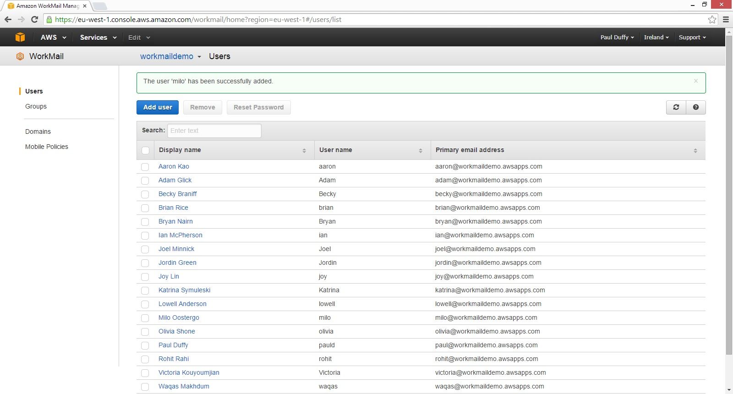Tick the select-all checkbox in header
Image resolution: width=733 pixels, height=394 pixels.
(x=146, y=150)
